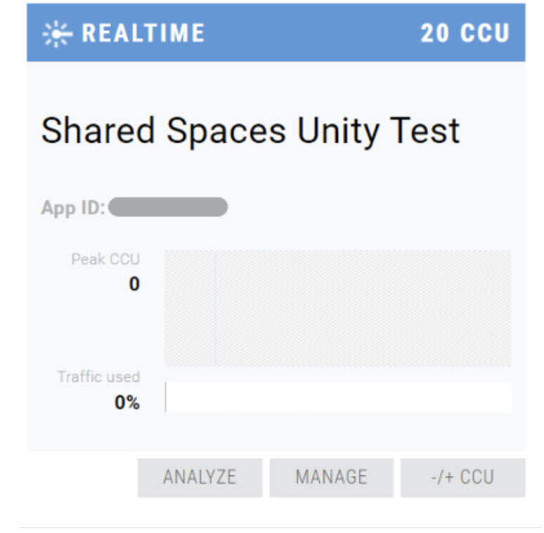Click the Traffic used label
Screen dimensions: 544x533
pos(98,376)
